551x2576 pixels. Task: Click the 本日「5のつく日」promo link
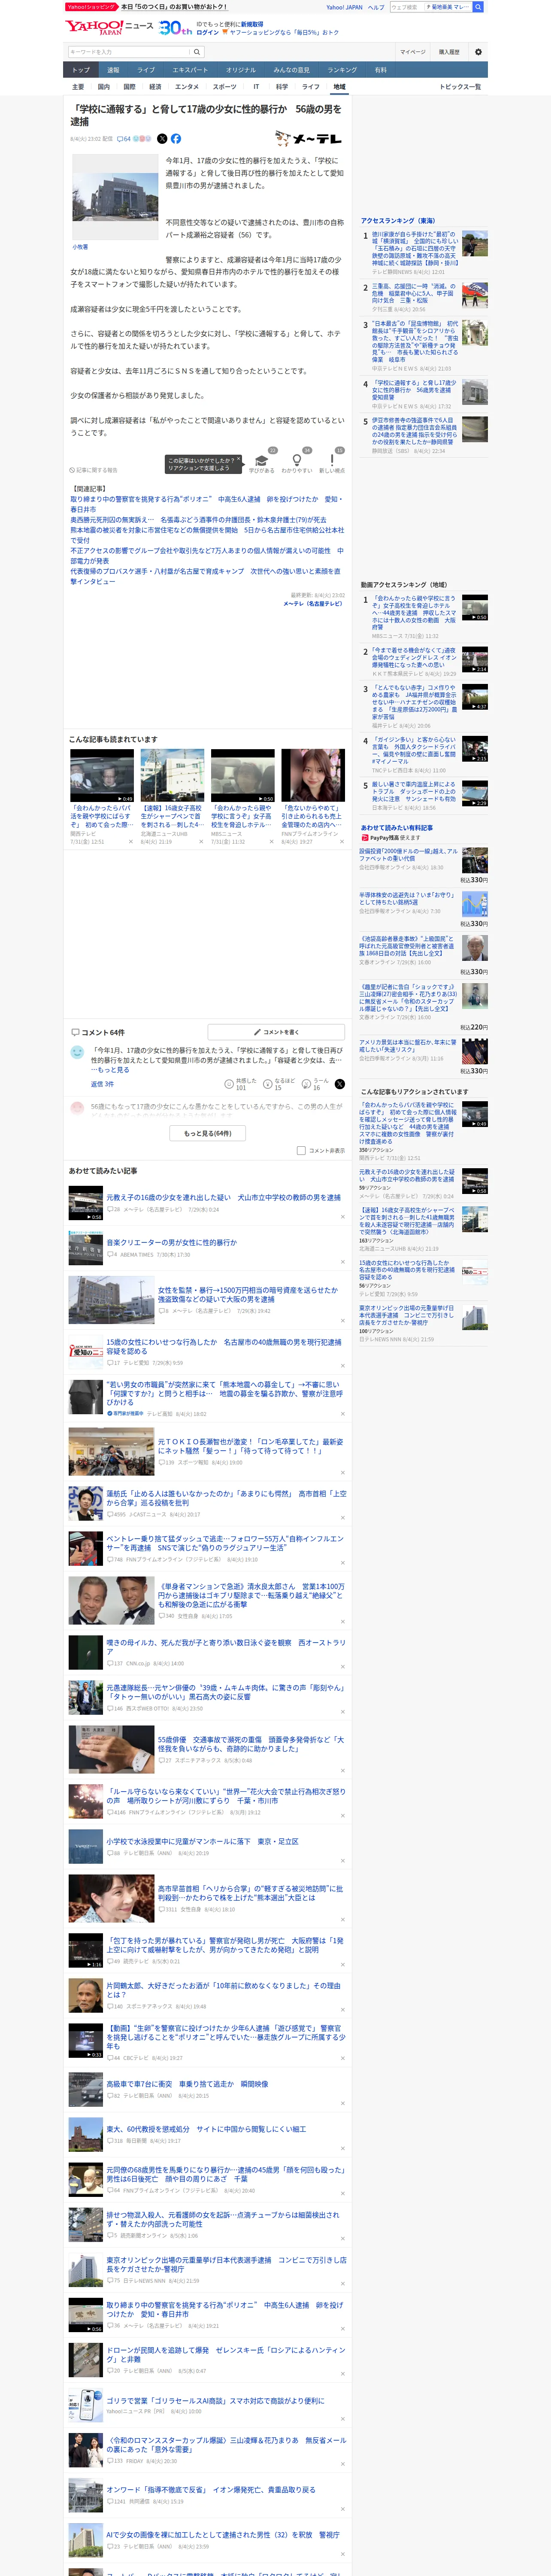tap(173, 7)
